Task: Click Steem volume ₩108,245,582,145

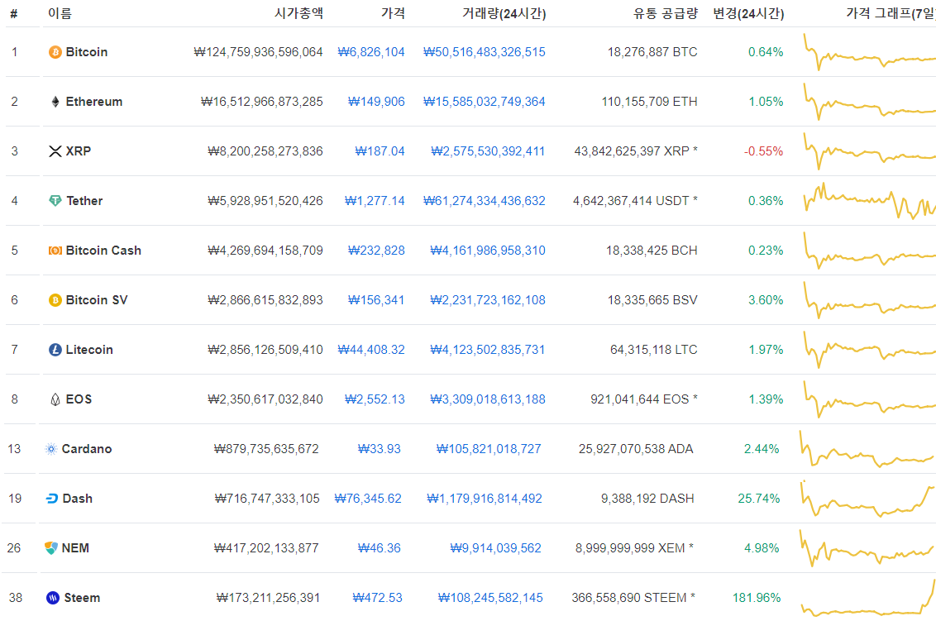Action: pyautogui.click(x=490, y=598)
